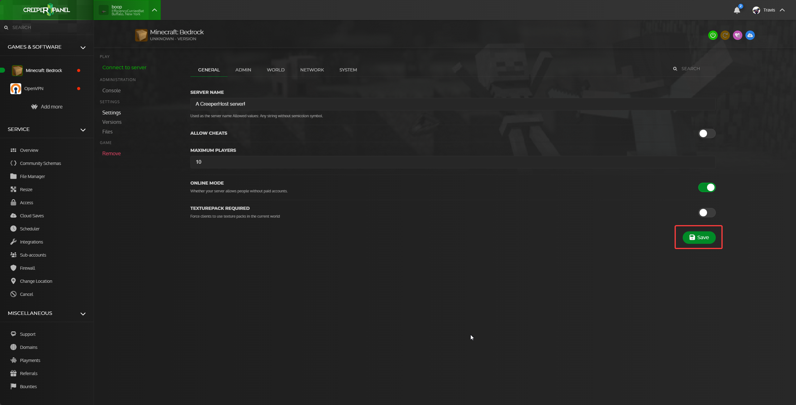Image resolution: width=796 pixels, height=405 pixels.
Task: Click the red Remove link
Action: tap(111, 154)
